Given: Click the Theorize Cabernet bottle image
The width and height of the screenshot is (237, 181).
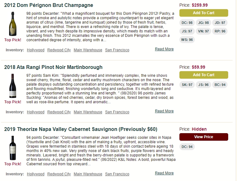Looking at the screenshot, I should coord(13,148).
